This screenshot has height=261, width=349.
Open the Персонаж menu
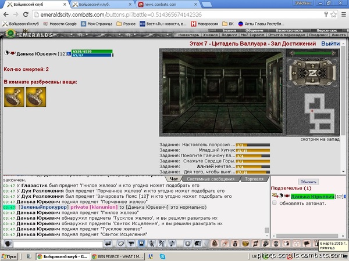[x=327, y=30]
